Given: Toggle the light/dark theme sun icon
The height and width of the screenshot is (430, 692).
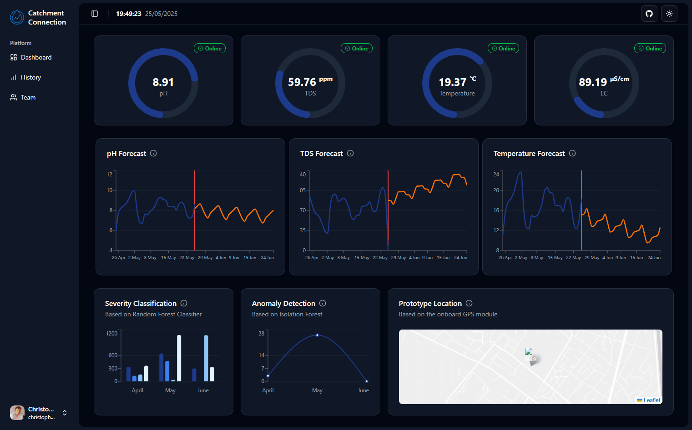Looking at the screenshot, I should (669, 14).
